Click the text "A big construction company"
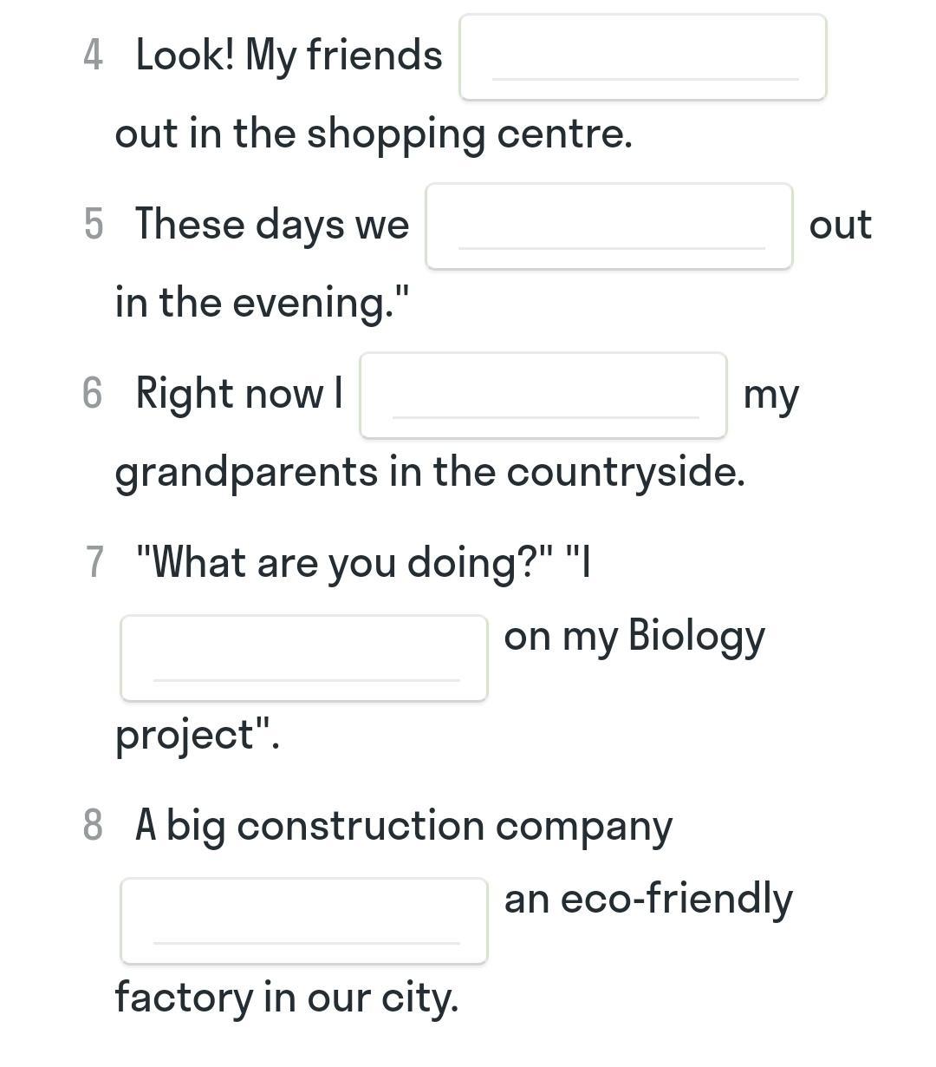936x1067 pixels. click(x=403, y=825)
